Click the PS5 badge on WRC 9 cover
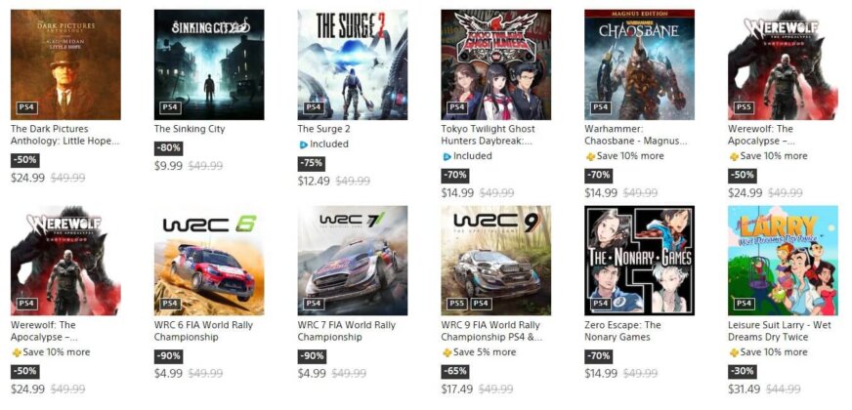Image resolution: width=852 pixels, height=410 pixels. click(457, 303)
